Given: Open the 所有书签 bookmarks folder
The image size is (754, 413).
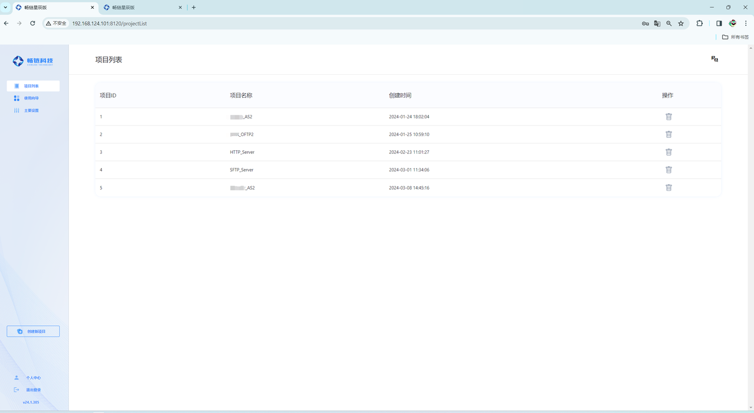Looking at the screenshot, I should tap(736, 37).
